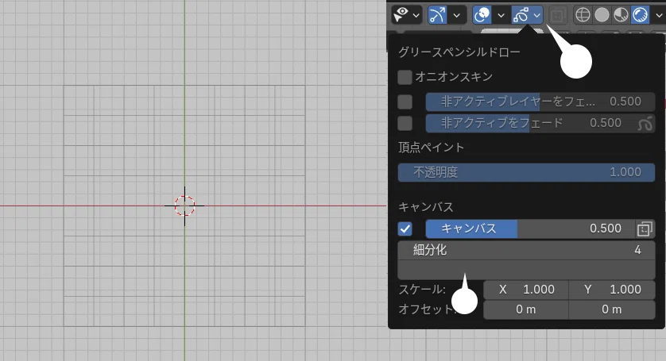Open the viewport overlays dropdown arrow

point(501,15)
